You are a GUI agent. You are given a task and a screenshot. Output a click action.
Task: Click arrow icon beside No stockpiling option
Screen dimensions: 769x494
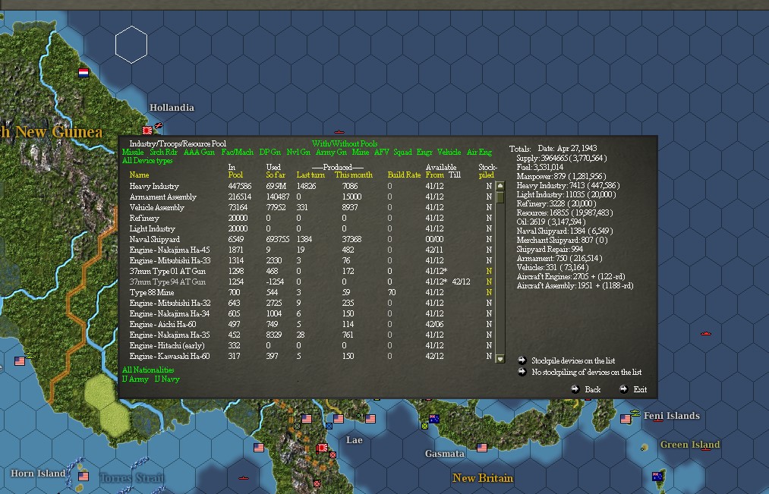[521, 372]
